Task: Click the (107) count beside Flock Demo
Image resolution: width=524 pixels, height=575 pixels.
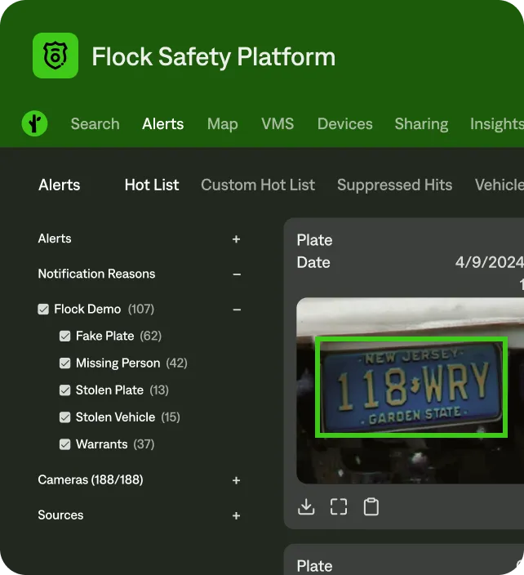Action: 141,309
